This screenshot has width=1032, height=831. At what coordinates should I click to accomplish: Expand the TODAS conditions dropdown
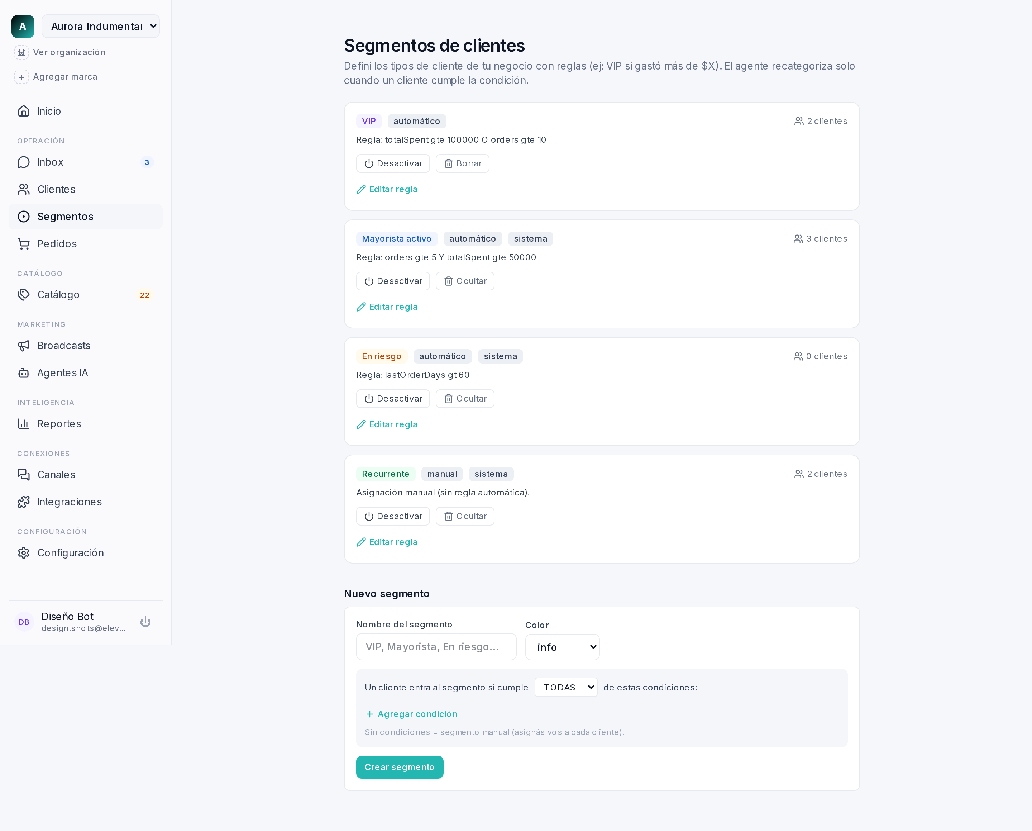click(x=566, y=687)
